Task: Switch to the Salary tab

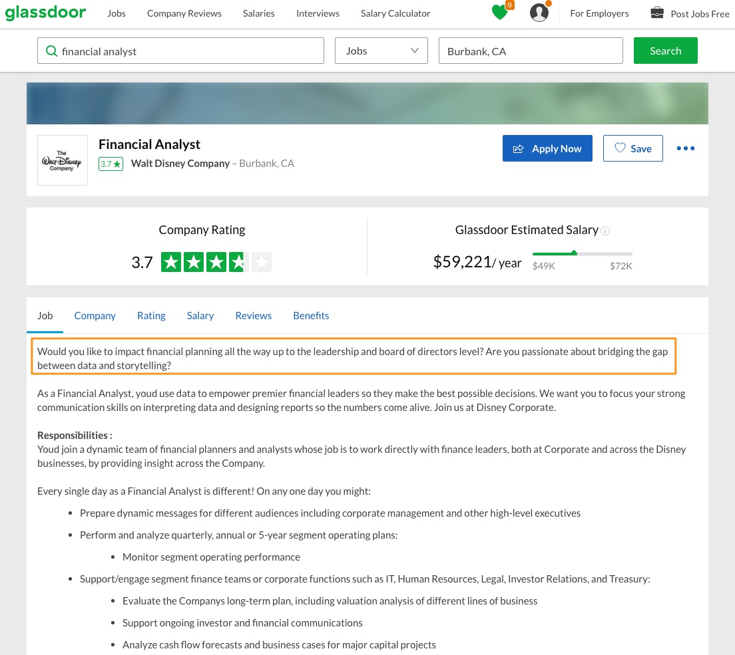Action: (200, 316)
